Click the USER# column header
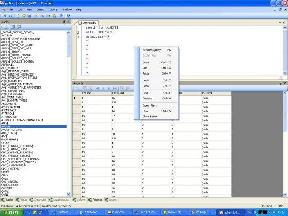The height and width of the screenshot is (216, 288). coord(96,93)
